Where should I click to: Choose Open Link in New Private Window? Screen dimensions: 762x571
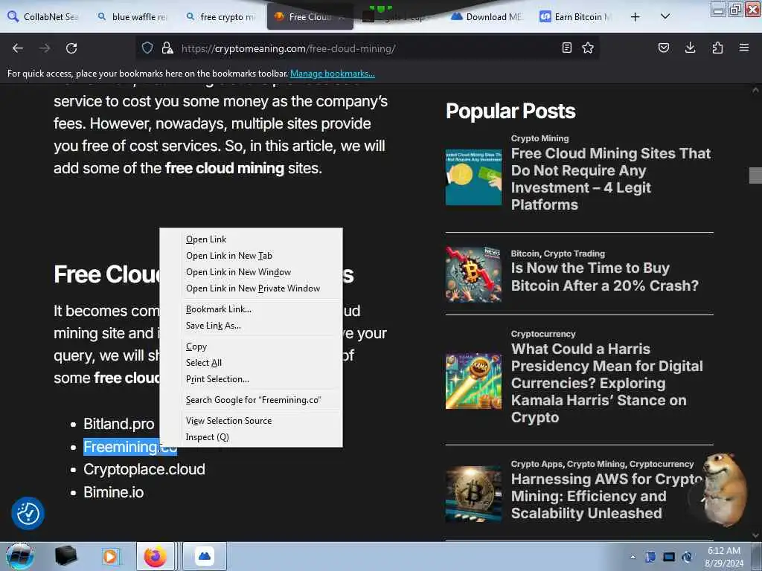[251, 288]
